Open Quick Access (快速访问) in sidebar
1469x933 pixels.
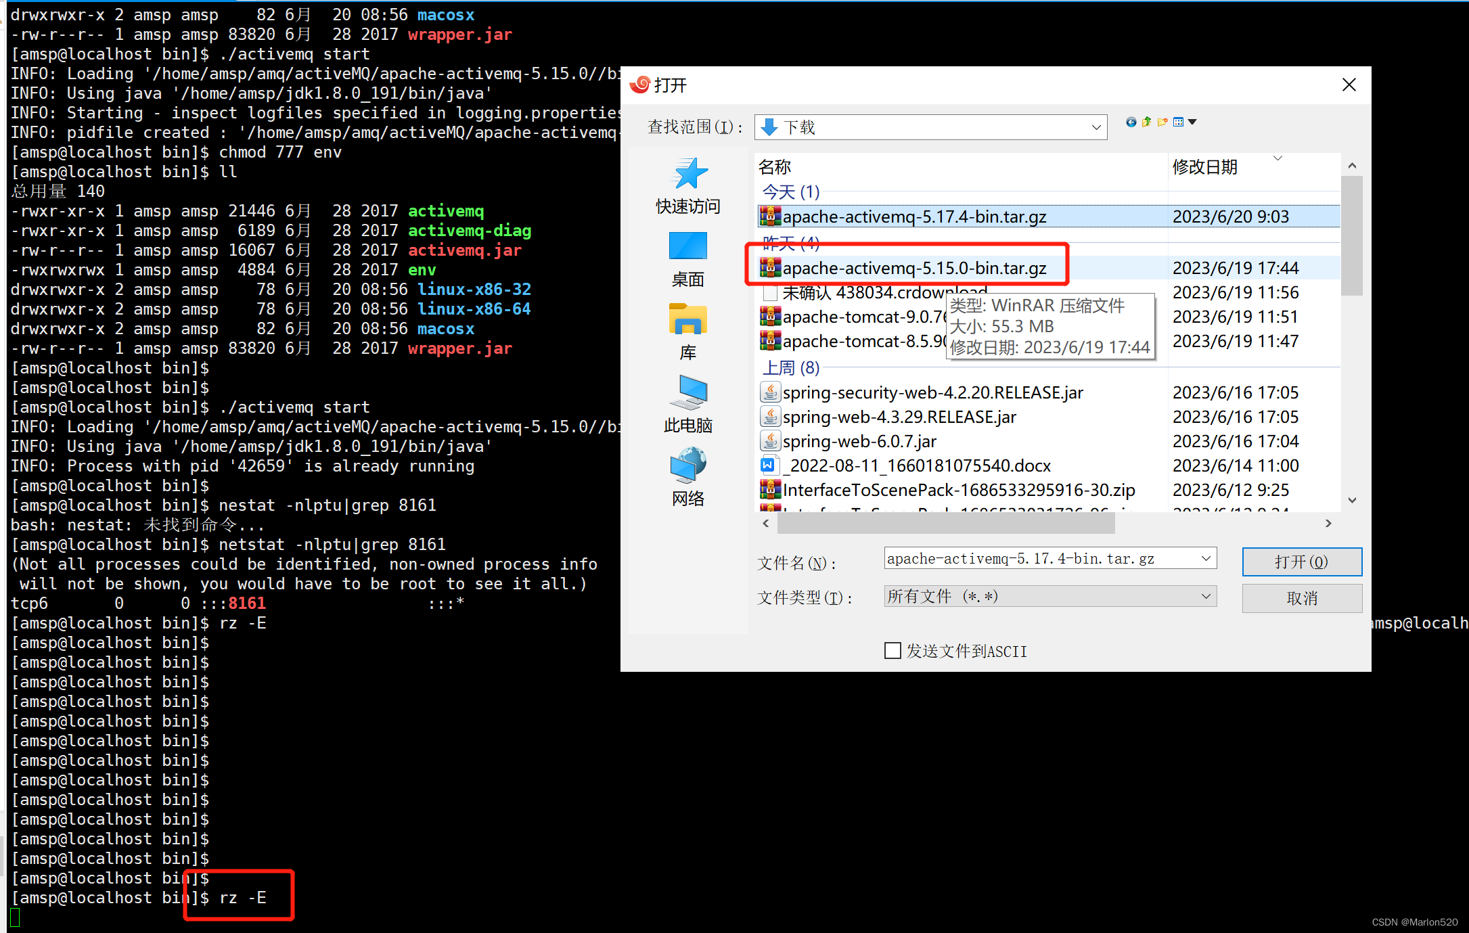(688, 186)
